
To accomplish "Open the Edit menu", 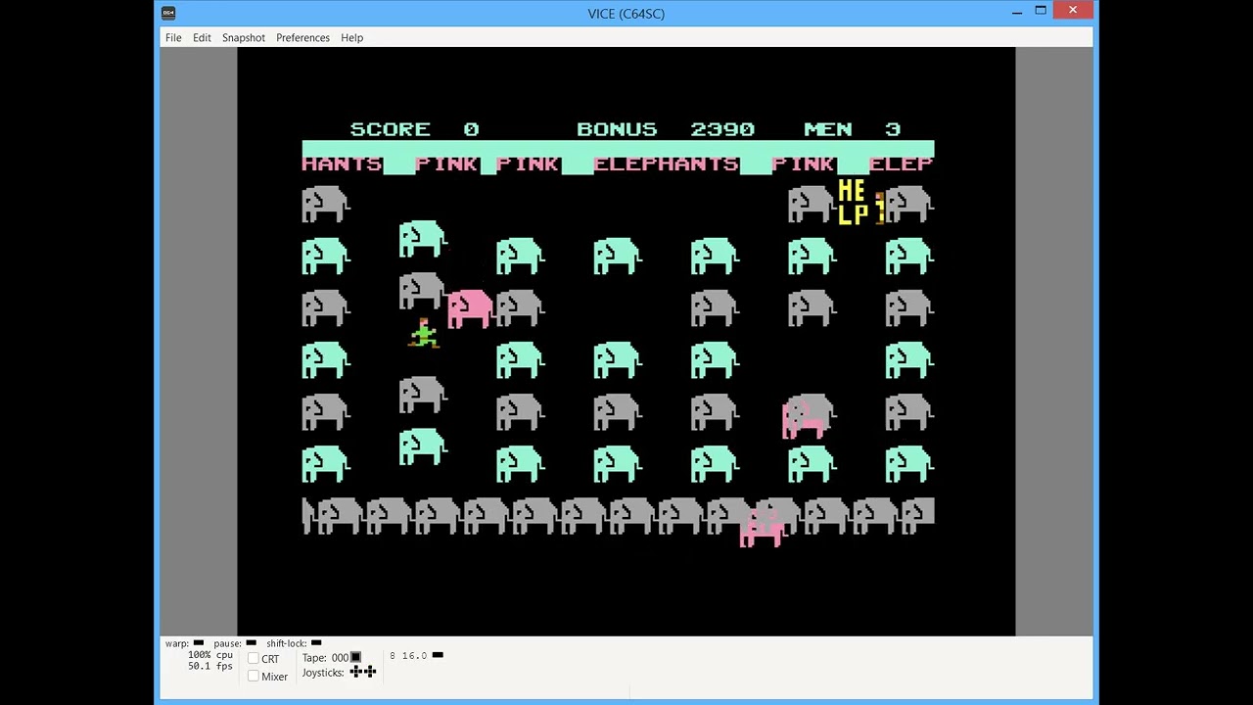I will pos(202,37).
